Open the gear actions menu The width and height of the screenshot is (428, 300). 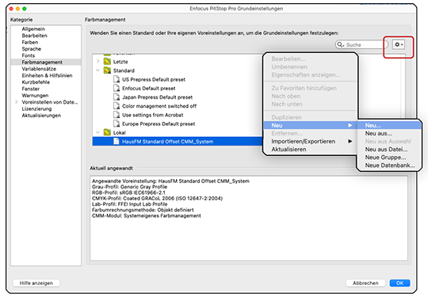click(399, 44)
